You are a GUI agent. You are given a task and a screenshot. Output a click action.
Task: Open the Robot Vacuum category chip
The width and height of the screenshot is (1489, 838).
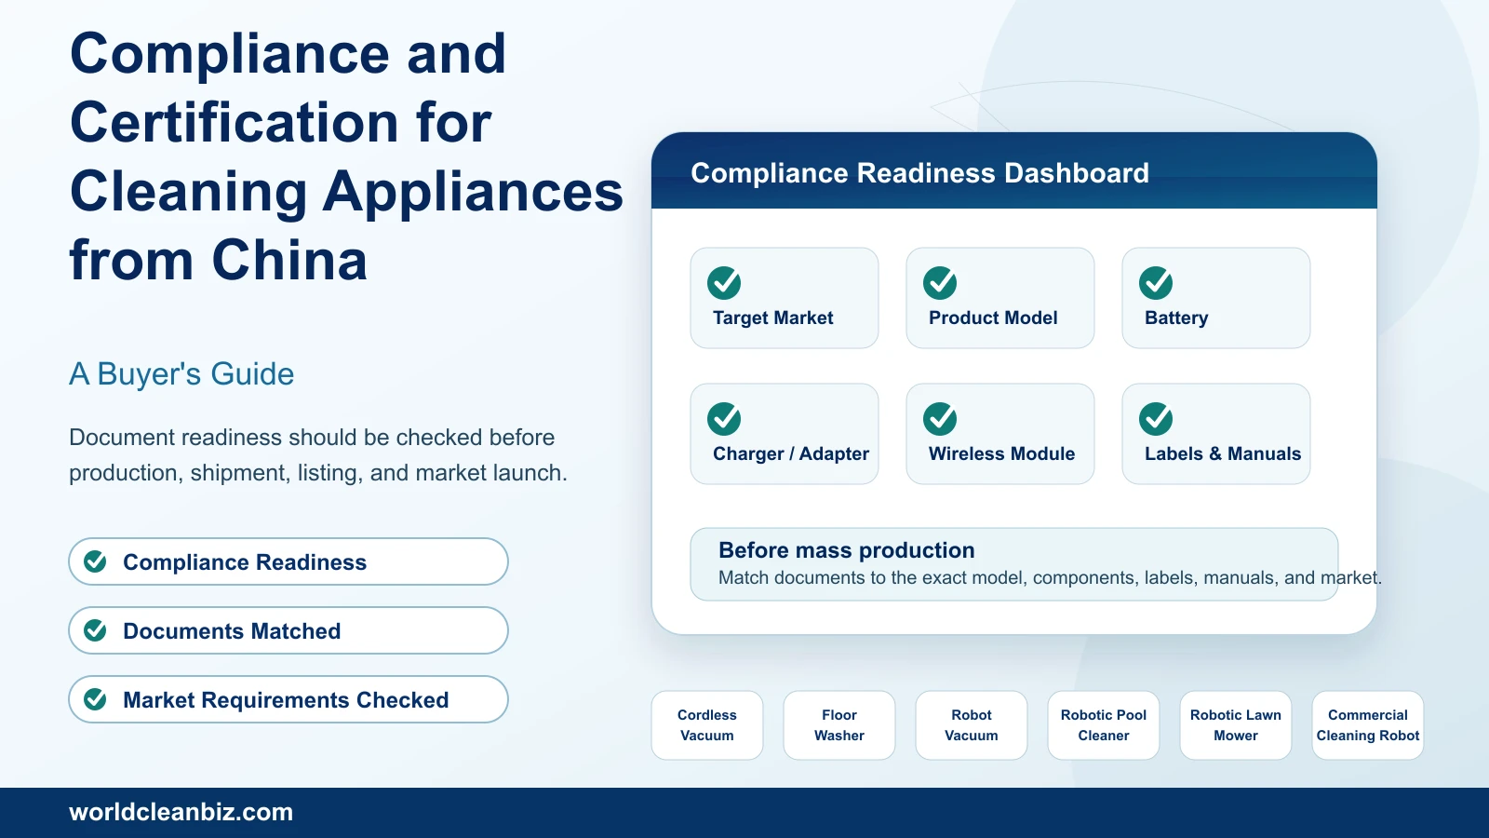click(x=972, y=725)
